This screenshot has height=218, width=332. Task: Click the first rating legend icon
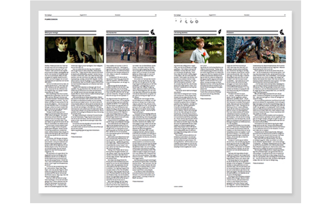(x=176, y=21)
